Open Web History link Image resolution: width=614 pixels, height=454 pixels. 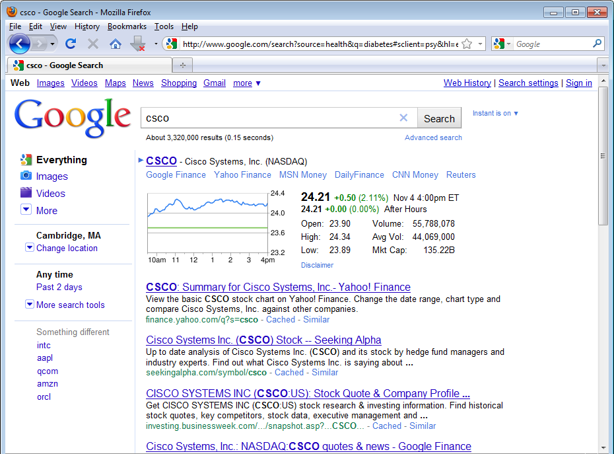(467, 83)
